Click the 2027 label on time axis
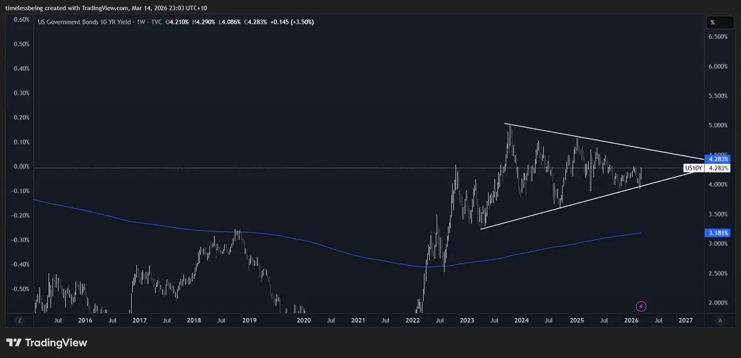This screenshot has height=358, width=741. click(685, 320)
